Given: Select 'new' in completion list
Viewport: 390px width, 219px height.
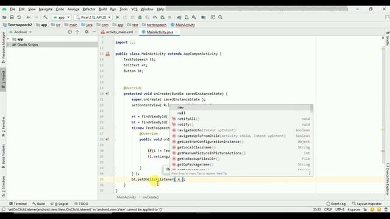Looking at the screenshot, I should coord(241,108).
